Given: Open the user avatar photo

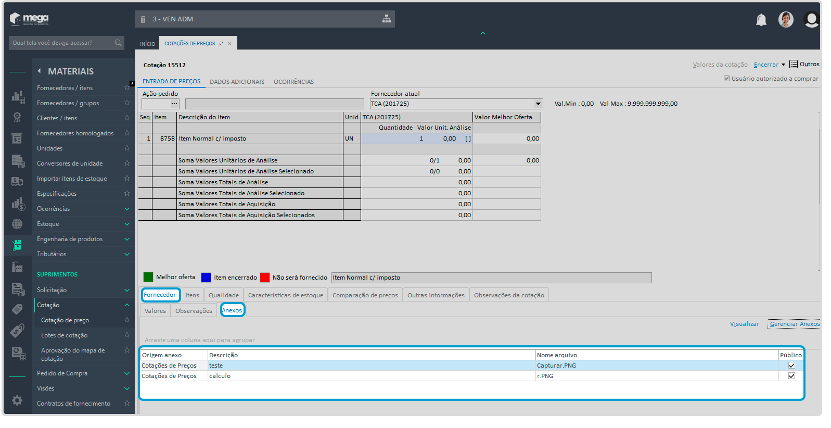Looking at the screenshot, I should (x=785, y=20).
